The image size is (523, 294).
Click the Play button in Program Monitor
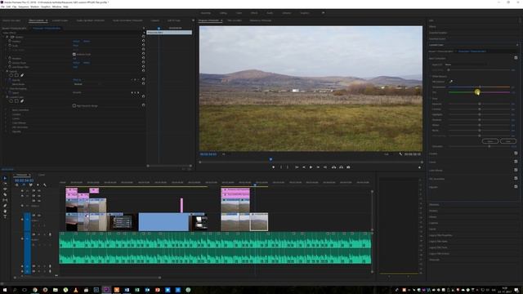click(x=311, y=167)
